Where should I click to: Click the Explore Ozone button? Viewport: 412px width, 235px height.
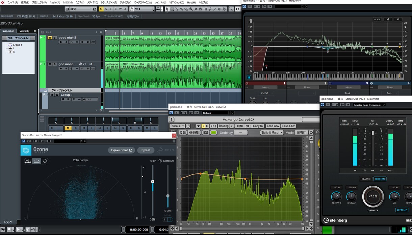pos(122,150)
